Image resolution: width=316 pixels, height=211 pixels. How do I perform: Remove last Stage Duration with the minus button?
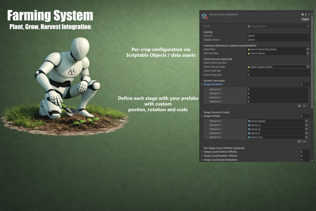[304, 105]
